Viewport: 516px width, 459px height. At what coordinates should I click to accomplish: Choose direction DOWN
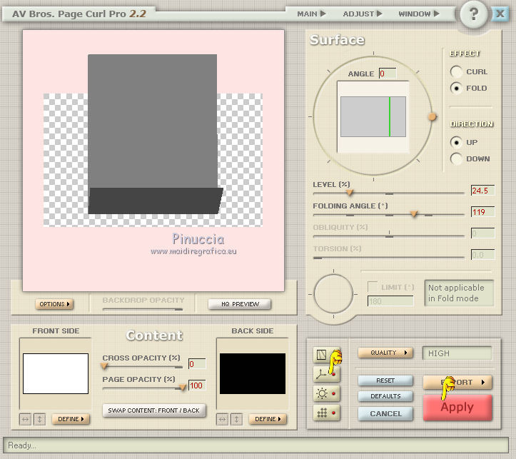click(456, 158)
